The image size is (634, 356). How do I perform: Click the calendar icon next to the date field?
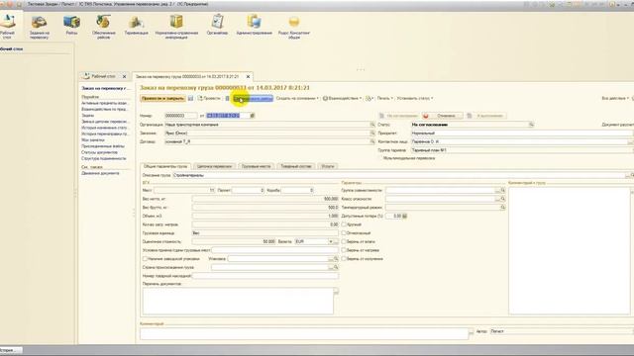tap(252, 116)
